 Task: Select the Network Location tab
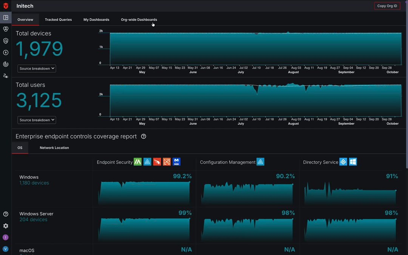tap(54, 148)
